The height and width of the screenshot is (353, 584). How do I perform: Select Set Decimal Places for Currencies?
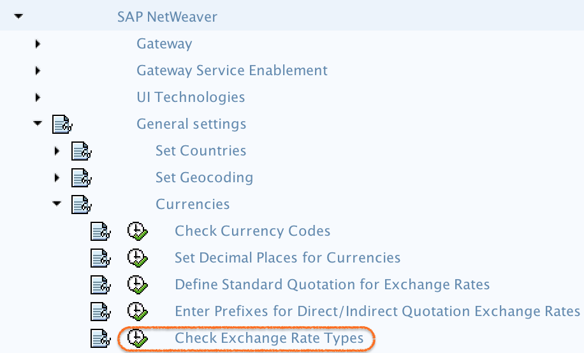pyautogui.click(x=288, y=257)
